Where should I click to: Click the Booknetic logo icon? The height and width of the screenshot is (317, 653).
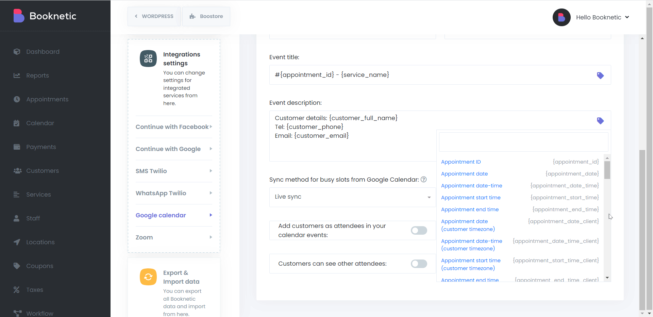19,16
